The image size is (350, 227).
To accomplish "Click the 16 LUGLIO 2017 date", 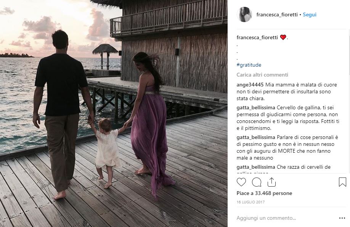I will pos(250,202).
